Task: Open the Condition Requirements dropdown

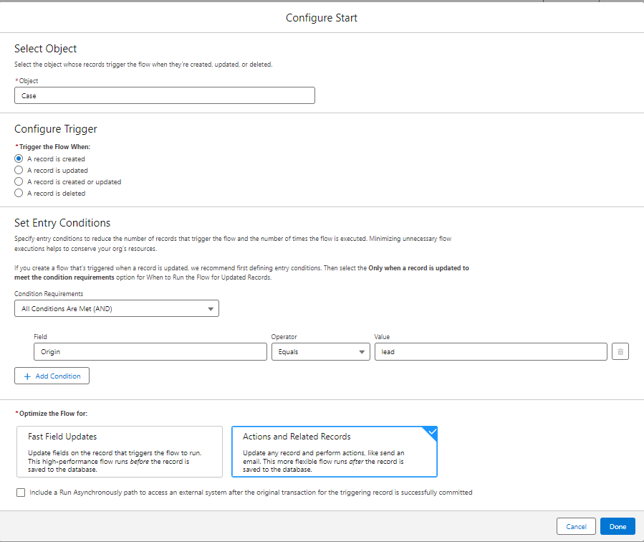Action: coord(116,308)
